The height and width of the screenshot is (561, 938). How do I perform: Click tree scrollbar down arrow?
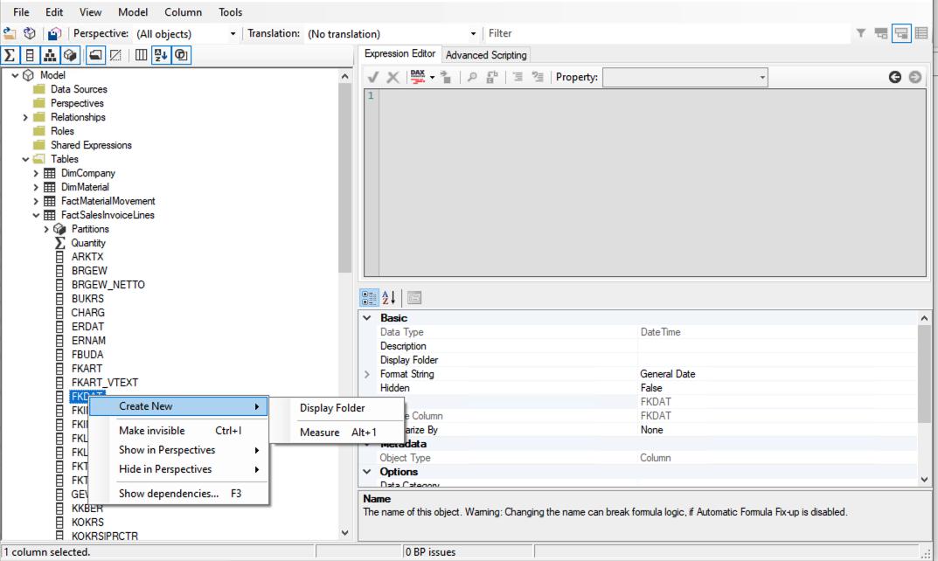(x=344, y=533)
